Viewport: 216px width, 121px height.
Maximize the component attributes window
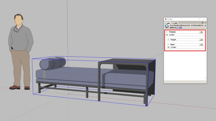pos(199,19)
